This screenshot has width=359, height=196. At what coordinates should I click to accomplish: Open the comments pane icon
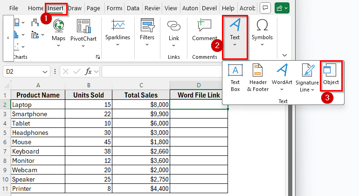(x=265, y=8)
